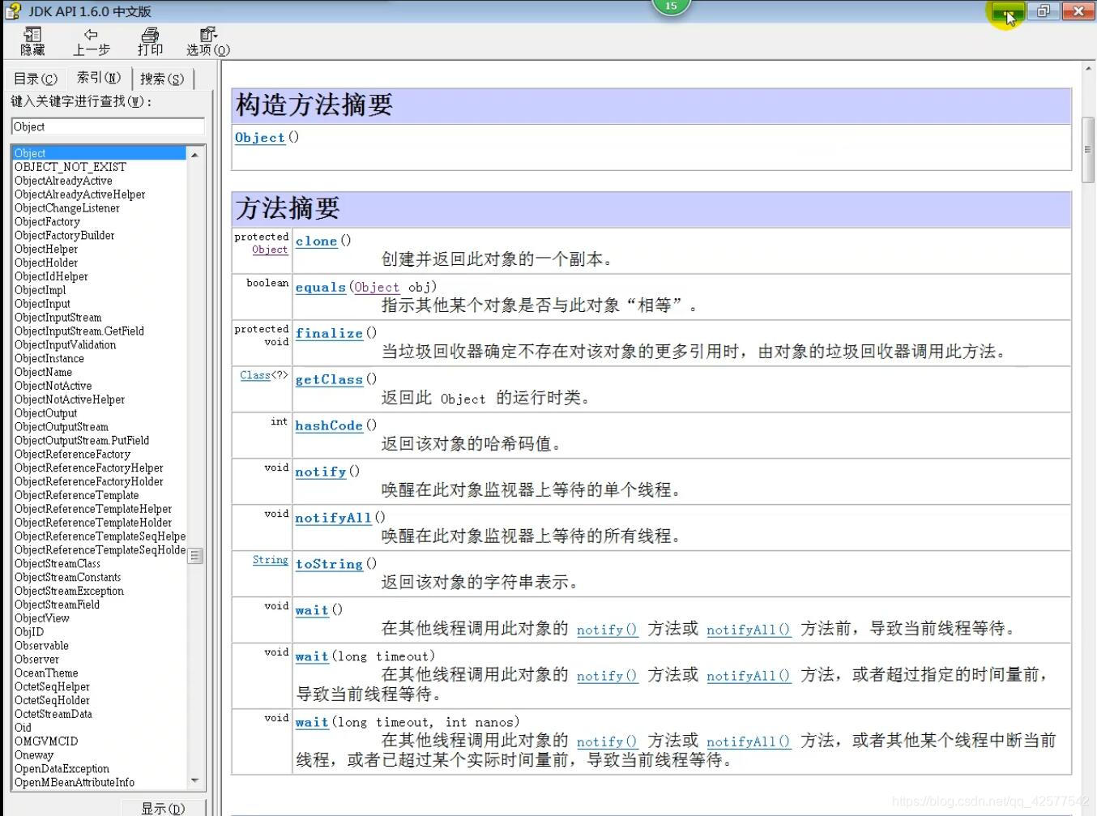
Task: Select ObjectInstance in the index list
Action: (x=49, y=358)
